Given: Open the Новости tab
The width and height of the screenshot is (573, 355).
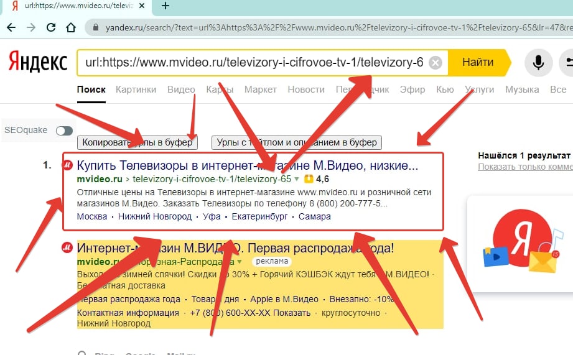Looking at the screenshot, I should (306, 90).
